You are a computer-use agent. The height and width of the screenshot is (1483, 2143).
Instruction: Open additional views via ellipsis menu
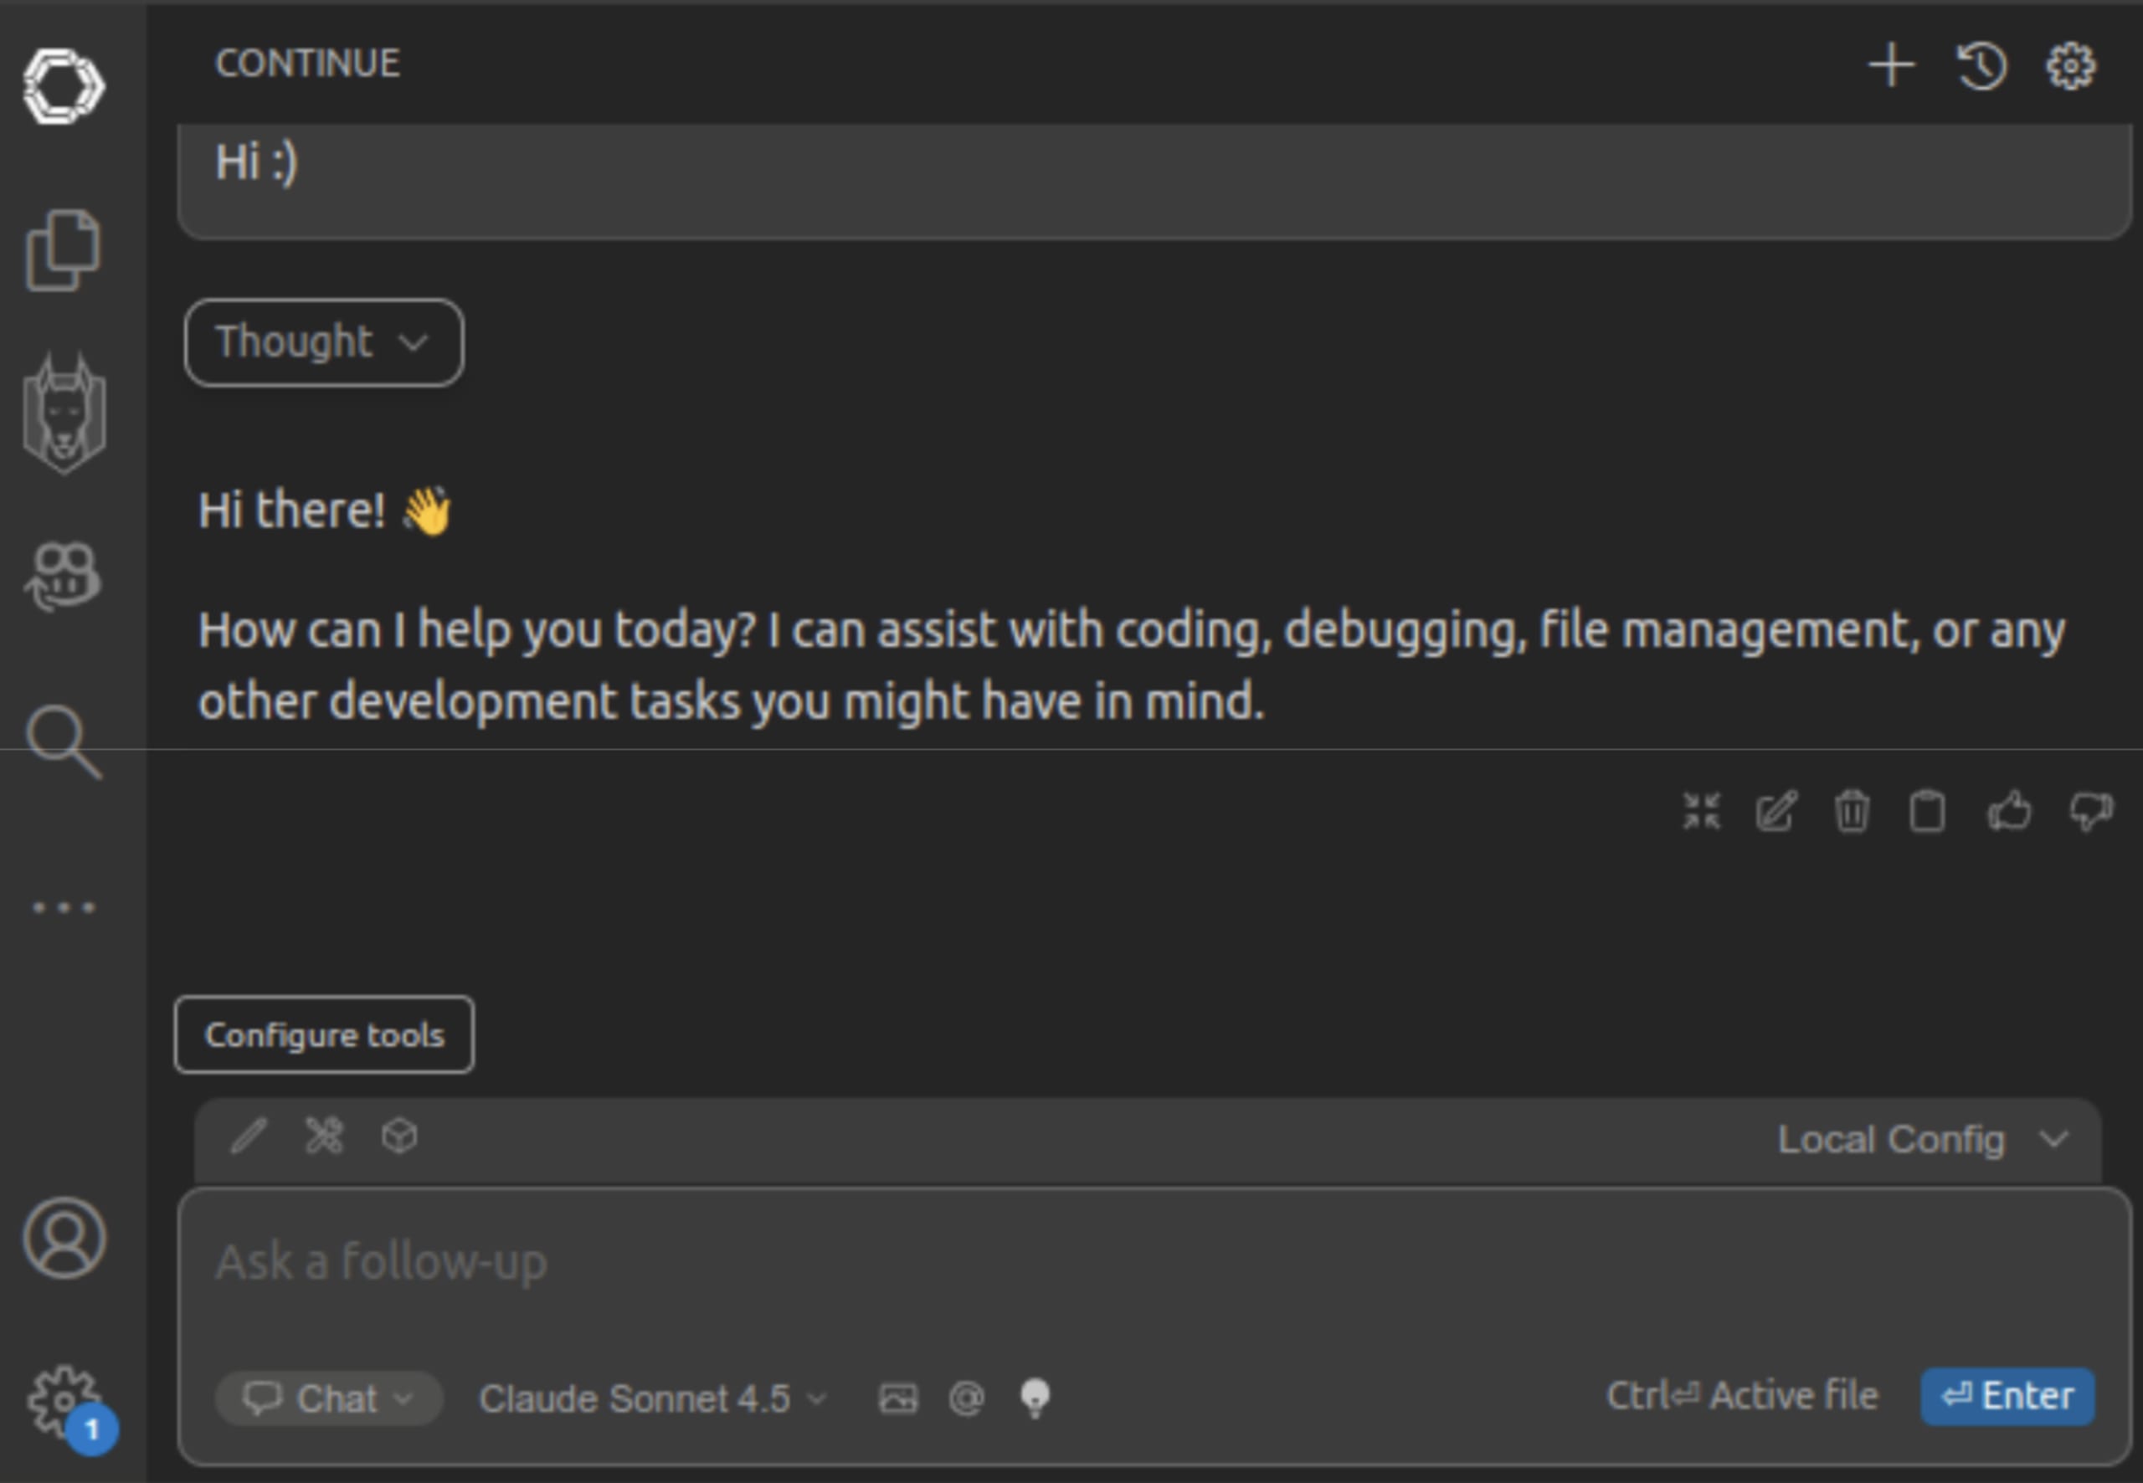(63, 906)
